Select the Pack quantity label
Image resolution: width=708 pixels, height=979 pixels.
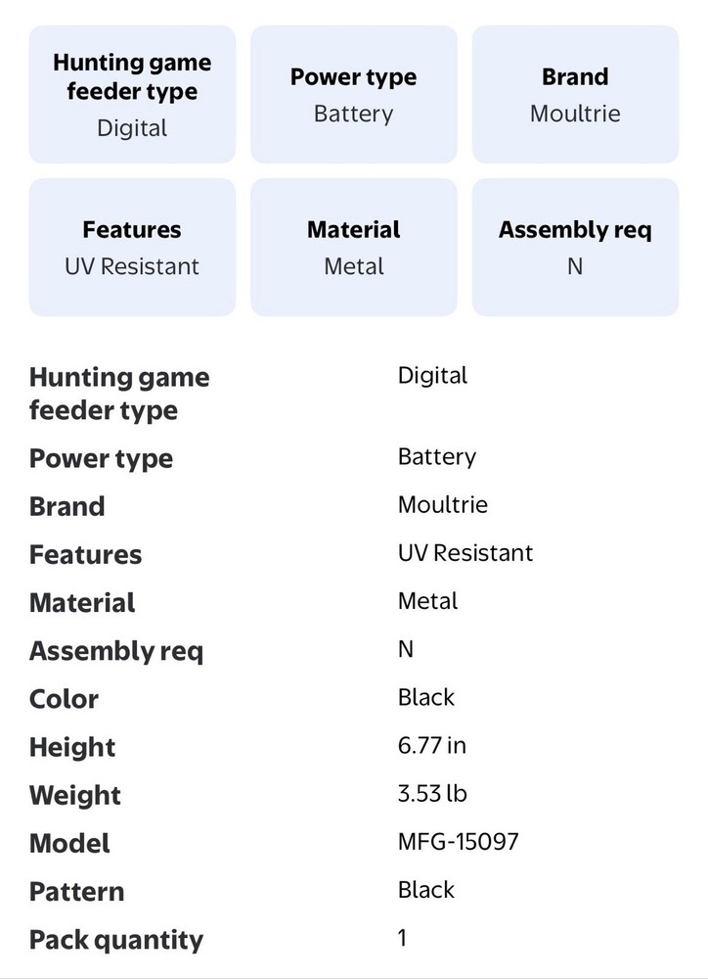point(116,940)
